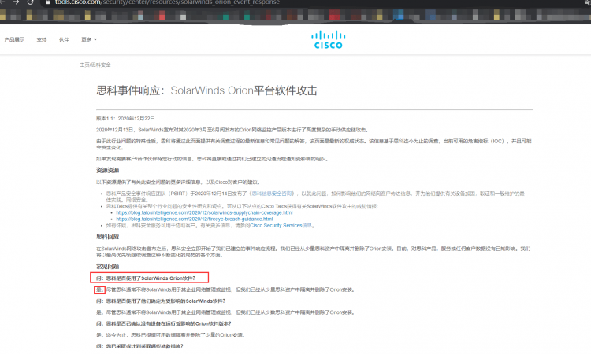The width and height of the screenshot is (591, 354).
Task: Click the browser forward arrow
Action: pos(16,2)
